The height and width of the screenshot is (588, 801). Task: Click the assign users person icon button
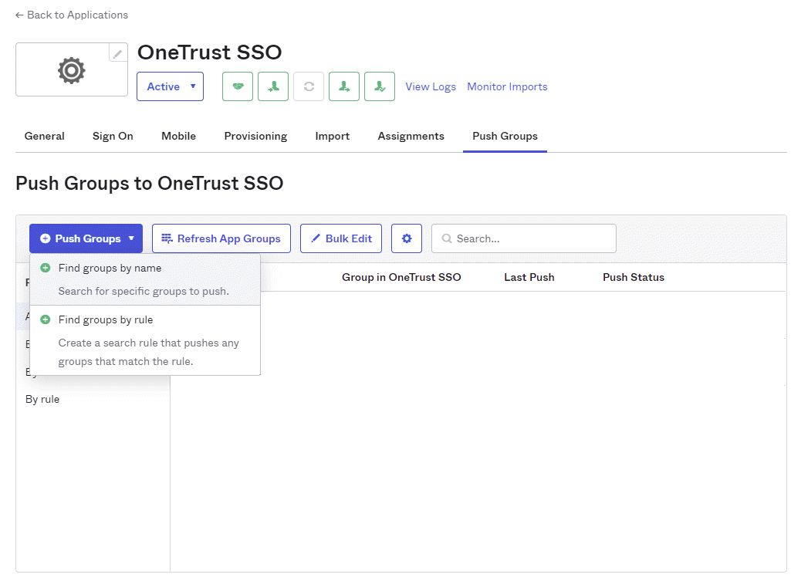pyautogui.click(x=273, y=86)
